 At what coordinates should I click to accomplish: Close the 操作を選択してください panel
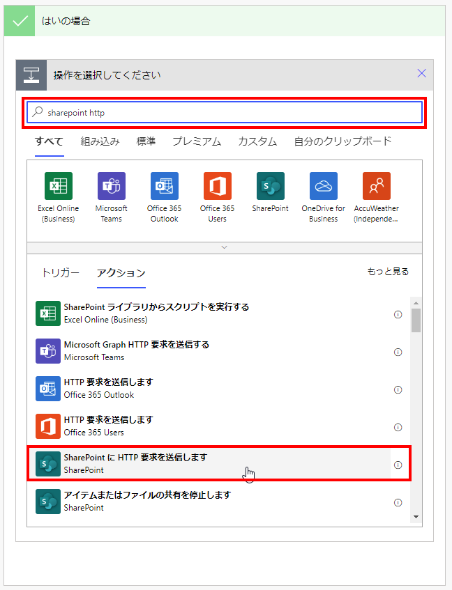click(x=421, y=73)
